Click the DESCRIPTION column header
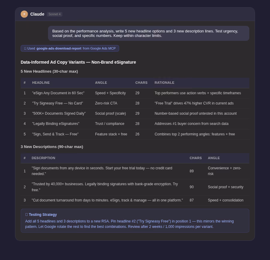 point(43,158)
